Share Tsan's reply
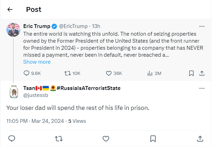 200,138
